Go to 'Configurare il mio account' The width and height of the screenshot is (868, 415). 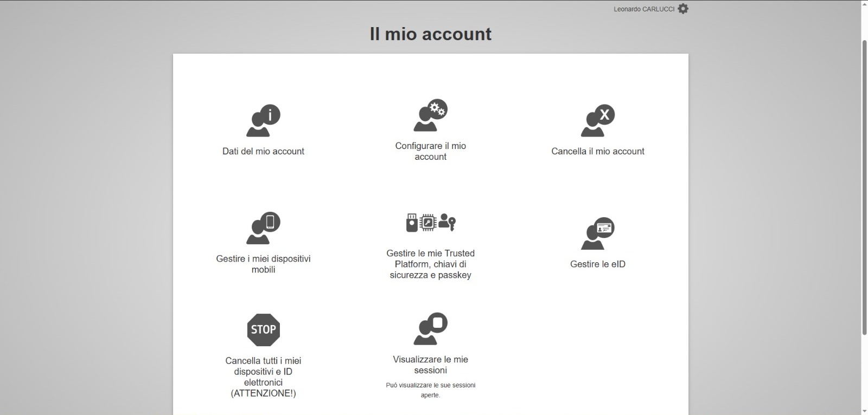point(431,151)
